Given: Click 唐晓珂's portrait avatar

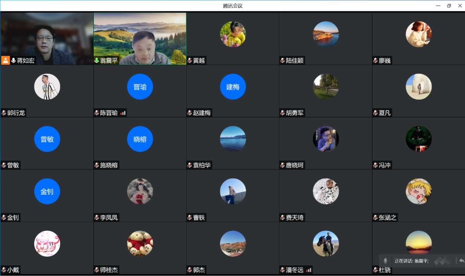Looking at the screenshot, I should point(326,139).
